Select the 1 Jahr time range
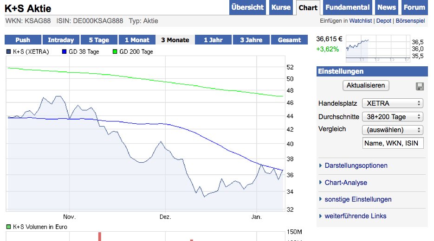The height and width of the screenshot is (241, 434). click(213, 40)
